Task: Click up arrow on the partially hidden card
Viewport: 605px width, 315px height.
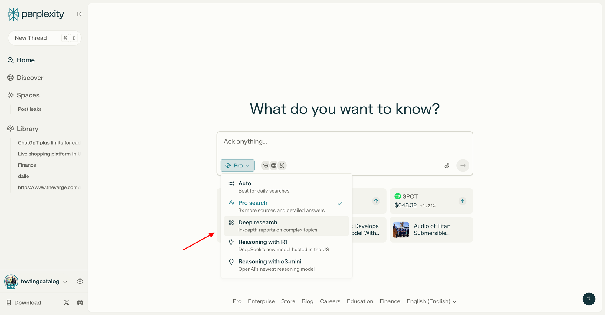Action: [x=376, y=201]
